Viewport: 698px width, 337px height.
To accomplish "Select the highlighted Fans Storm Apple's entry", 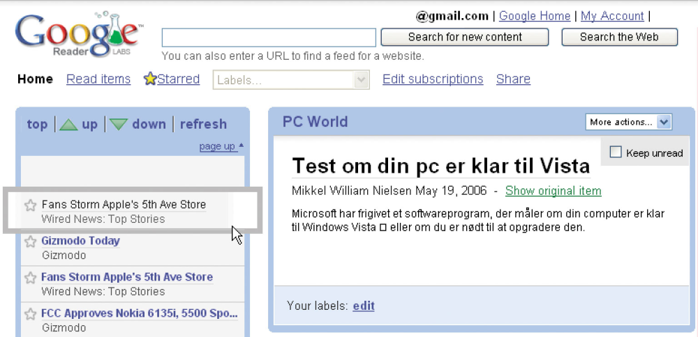I will [x=132, y=210].
